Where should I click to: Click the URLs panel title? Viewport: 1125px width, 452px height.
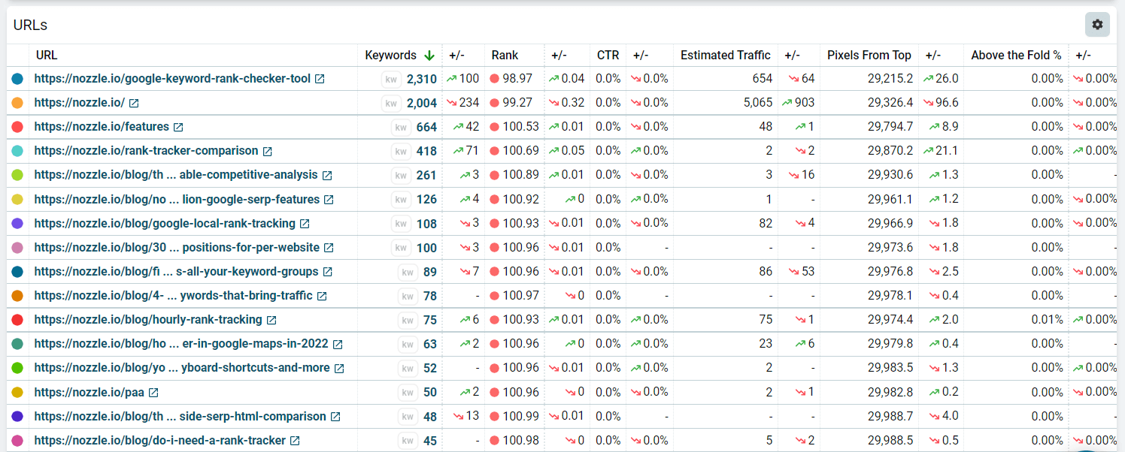pos(30,25)
